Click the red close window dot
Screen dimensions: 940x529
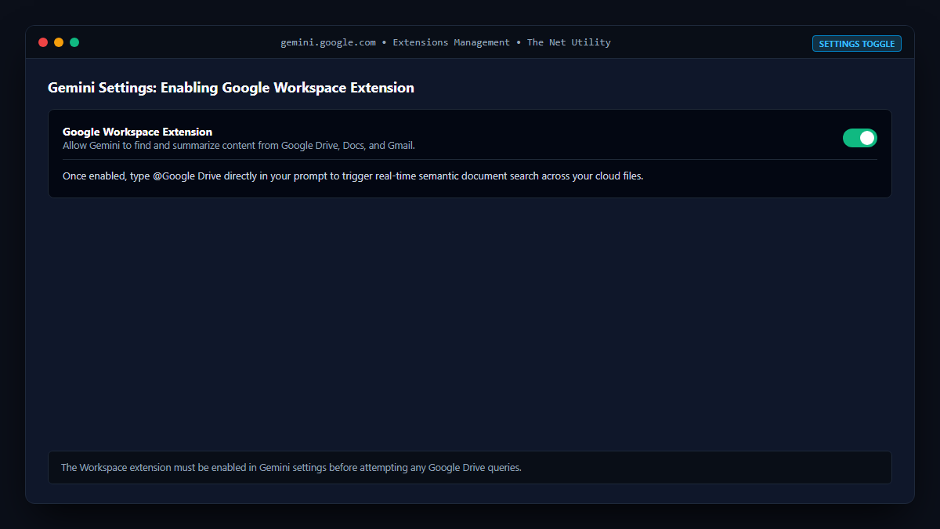43,42
